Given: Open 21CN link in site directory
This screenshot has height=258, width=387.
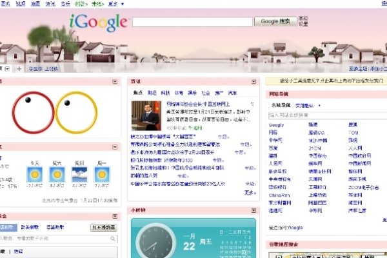Looking at the screenshot, I should 315,148.
